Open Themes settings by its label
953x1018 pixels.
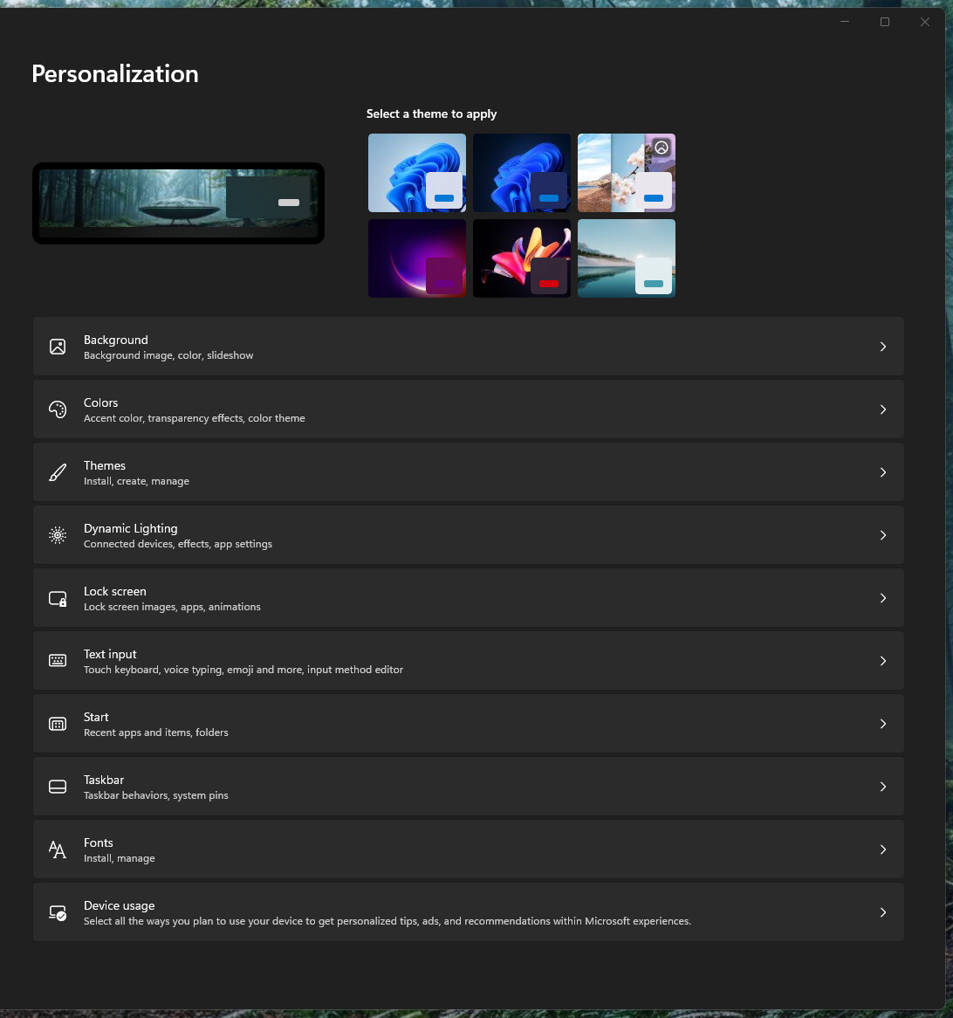tap(105, 465)
